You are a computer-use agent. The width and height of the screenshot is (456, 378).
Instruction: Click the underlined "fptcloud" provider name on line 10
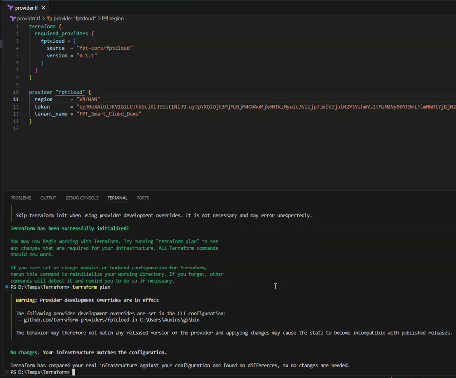(70, 92)
